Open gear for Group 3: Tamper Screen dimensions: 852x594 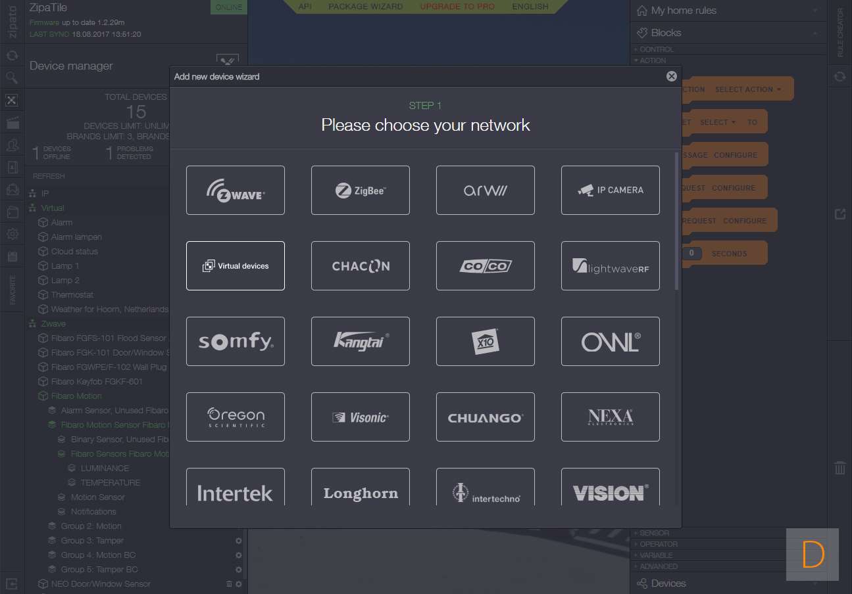(x=239, y=541)
